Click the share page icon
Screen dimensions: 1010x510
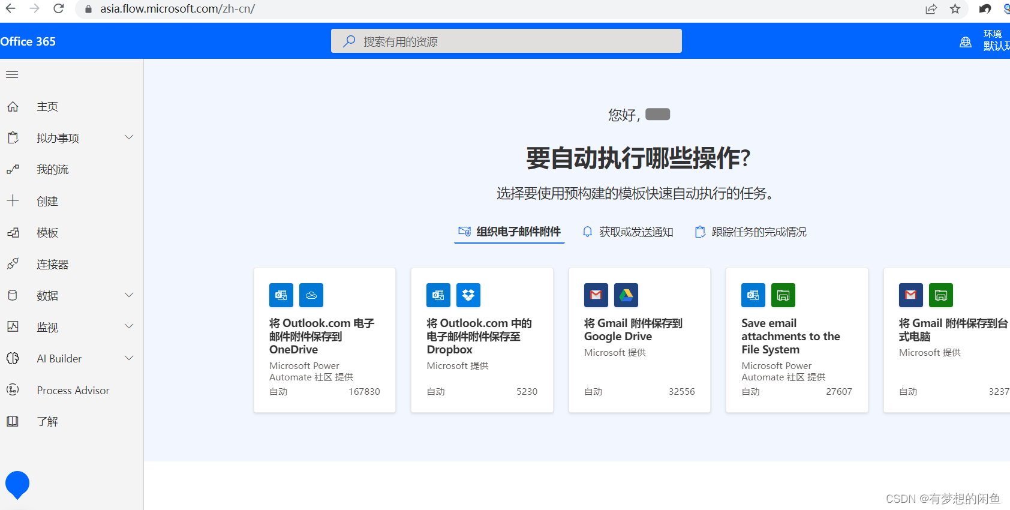(x=931, y=9)
